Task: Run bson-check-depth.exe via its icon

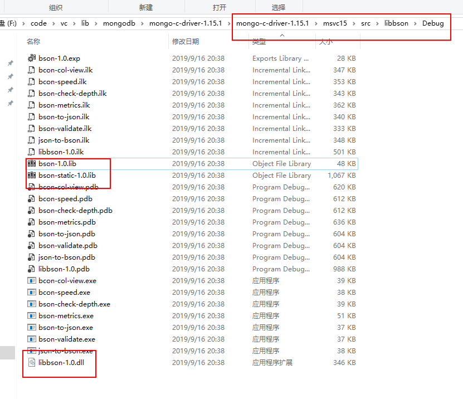Action: coord(32,304)
